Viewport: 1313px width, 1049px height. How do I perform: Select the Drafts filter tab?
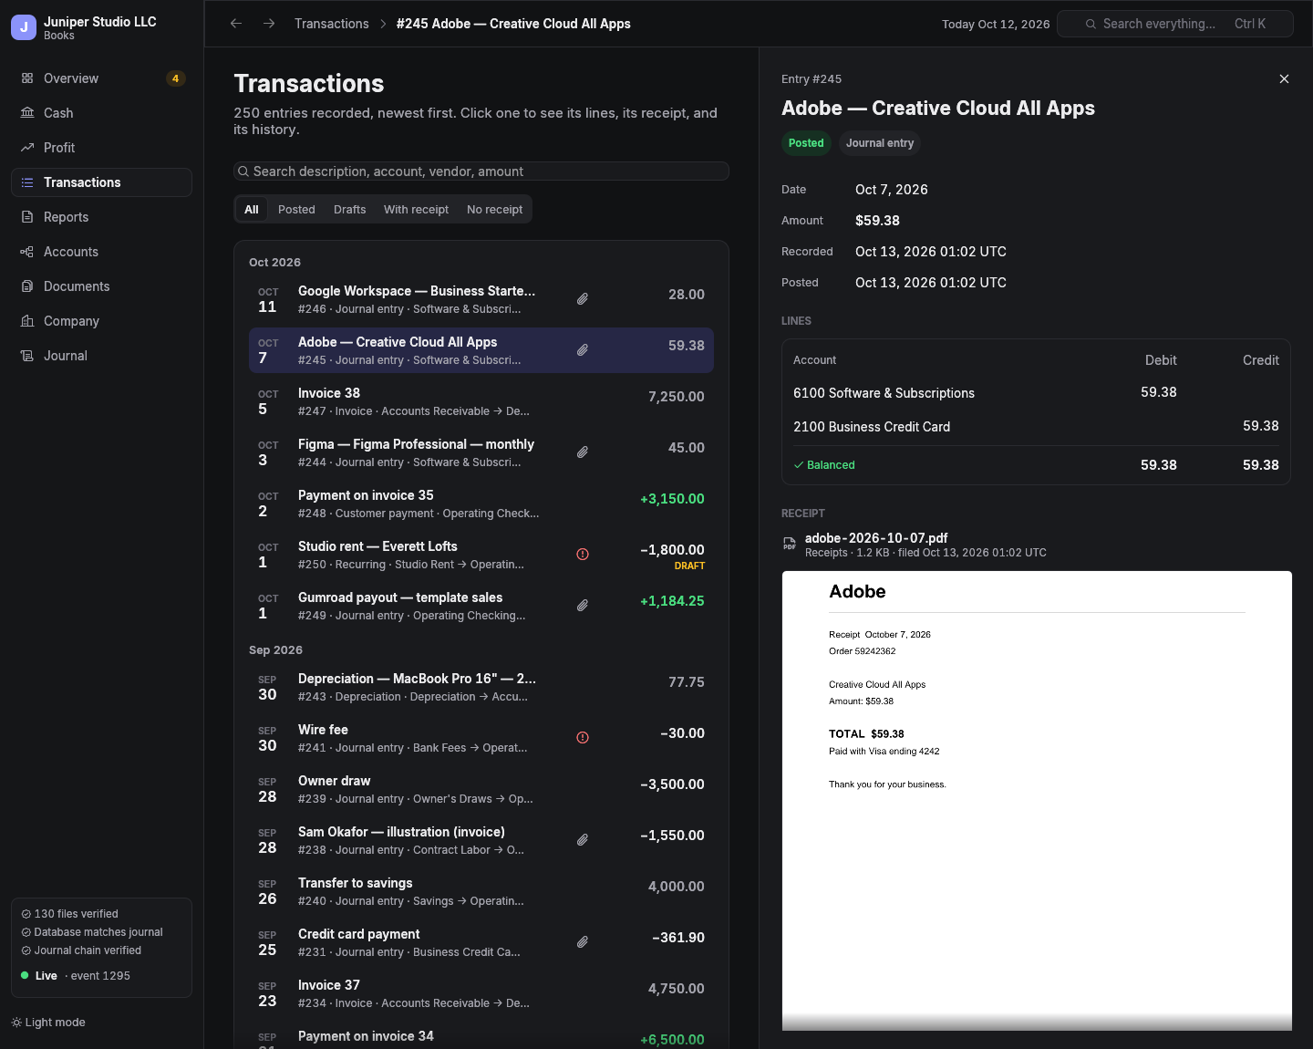tap(350, 209)
